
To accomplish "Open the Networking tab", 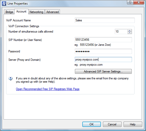I will click(x=36, y=12).
